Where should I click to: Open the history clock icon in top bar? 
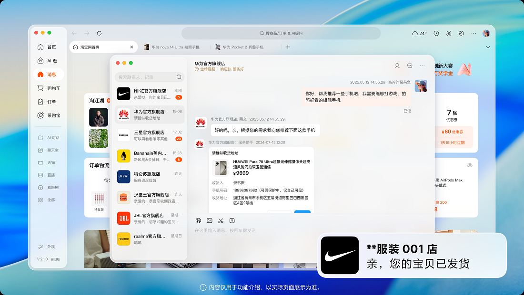(x=436, y=33)
